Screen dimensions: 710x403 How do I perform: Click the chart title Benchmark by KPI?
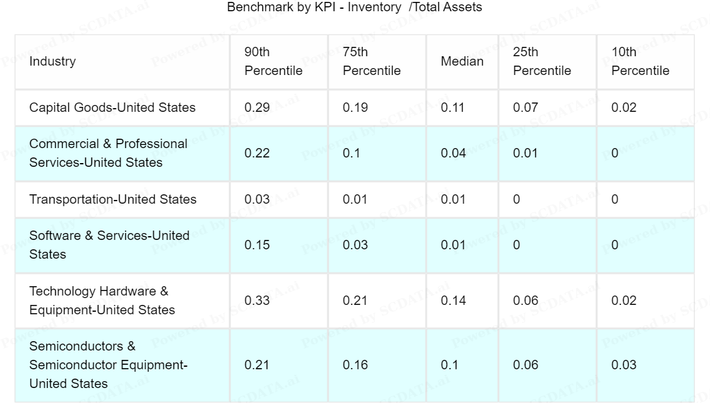[354, 7]
